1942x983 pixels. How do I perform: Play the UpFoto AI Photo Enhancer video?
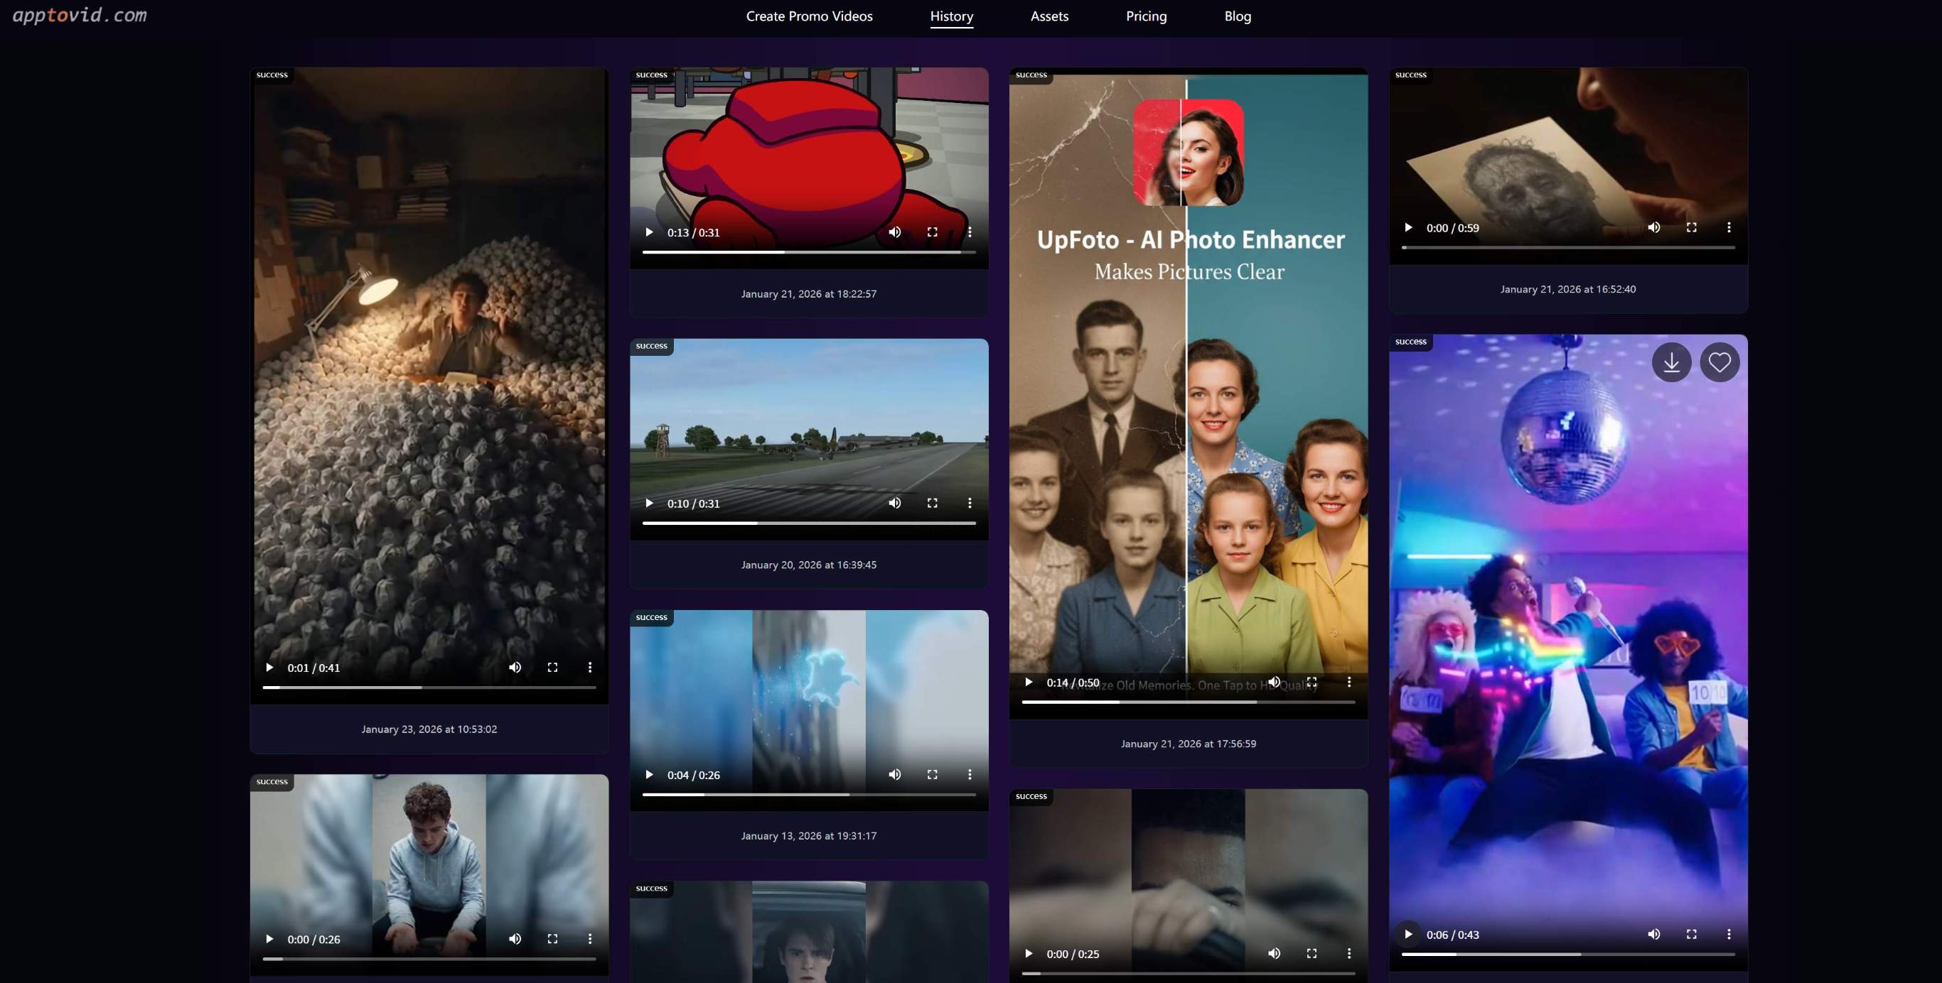coord(1029,682)
